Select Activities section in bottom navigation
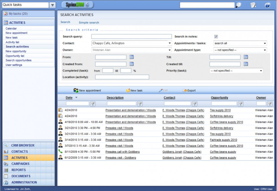 point(29,158)
